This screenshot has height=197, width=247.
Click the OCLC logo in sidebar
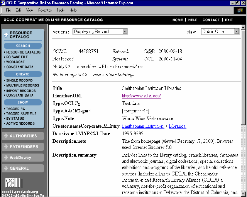pyautogui.click(x=11, y=182)
